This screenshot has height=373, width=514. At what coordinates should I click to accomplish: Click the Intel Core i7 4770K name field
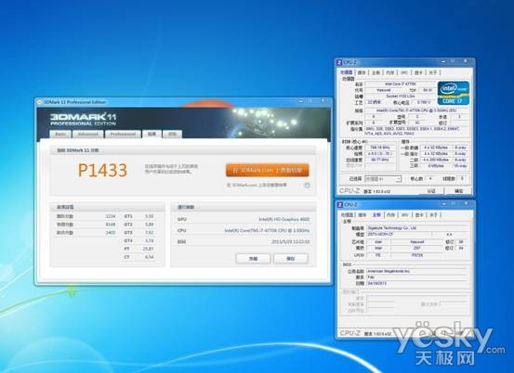click(x=400, y=84)
